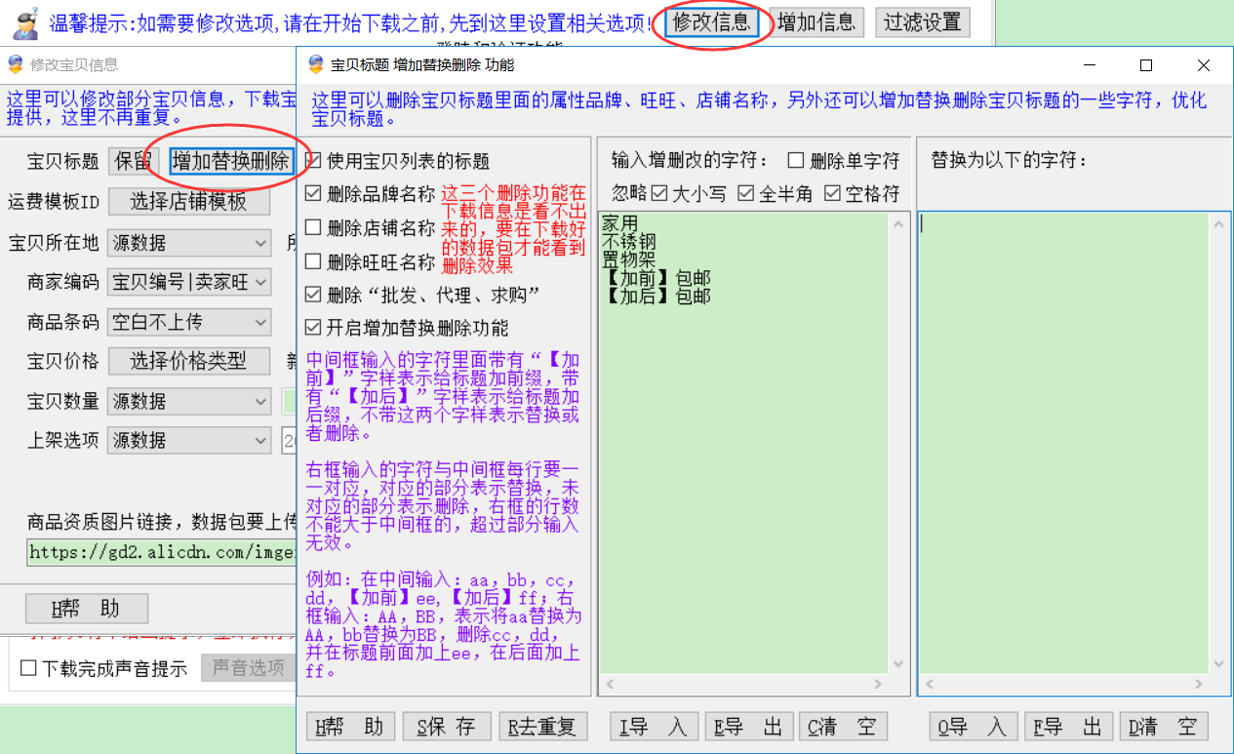Click the 保存 save button
The image size is (1234, 754).
(446, 727)
